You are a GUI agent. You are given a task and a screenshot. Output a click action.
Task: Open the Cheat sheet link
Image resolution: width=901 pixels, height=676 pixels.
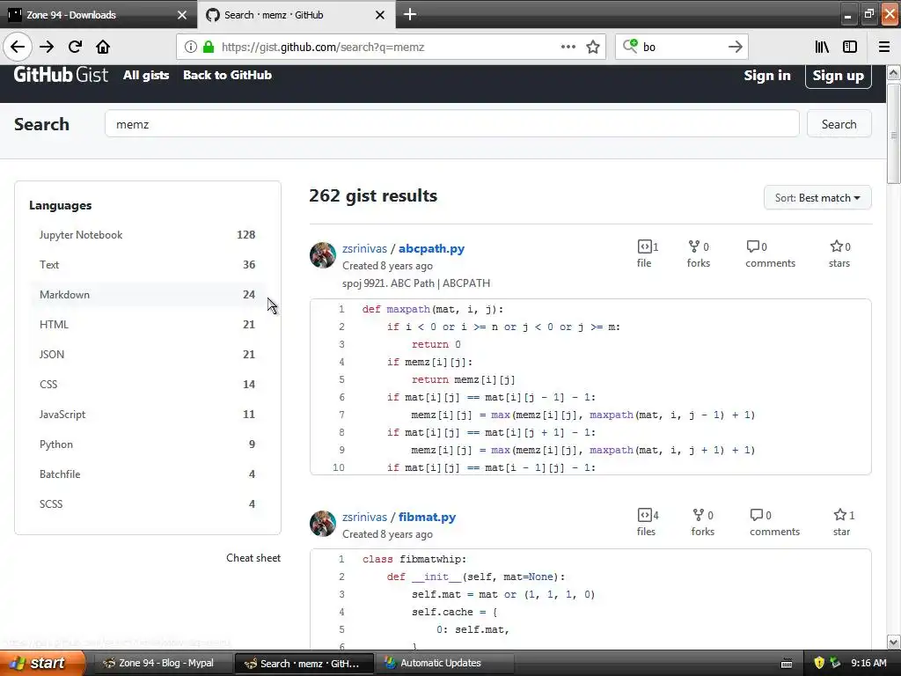253,557
